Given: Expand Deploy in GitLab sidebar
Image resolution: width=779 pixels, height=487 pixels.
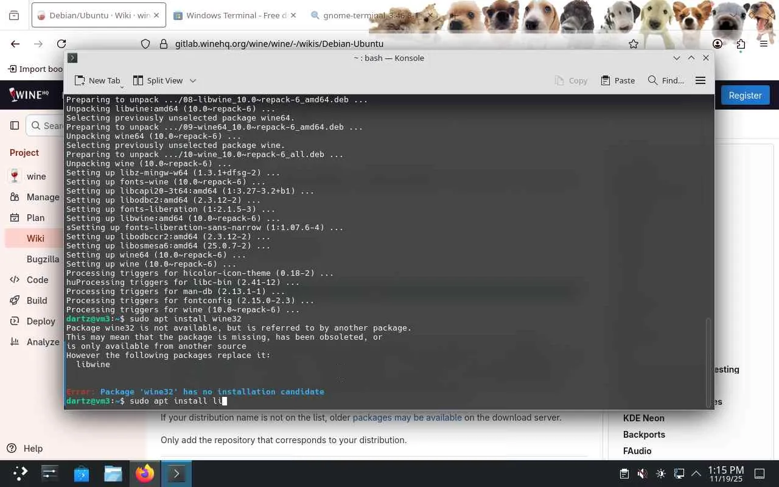Looking at the screenshot, I should [x=41, y=321].
